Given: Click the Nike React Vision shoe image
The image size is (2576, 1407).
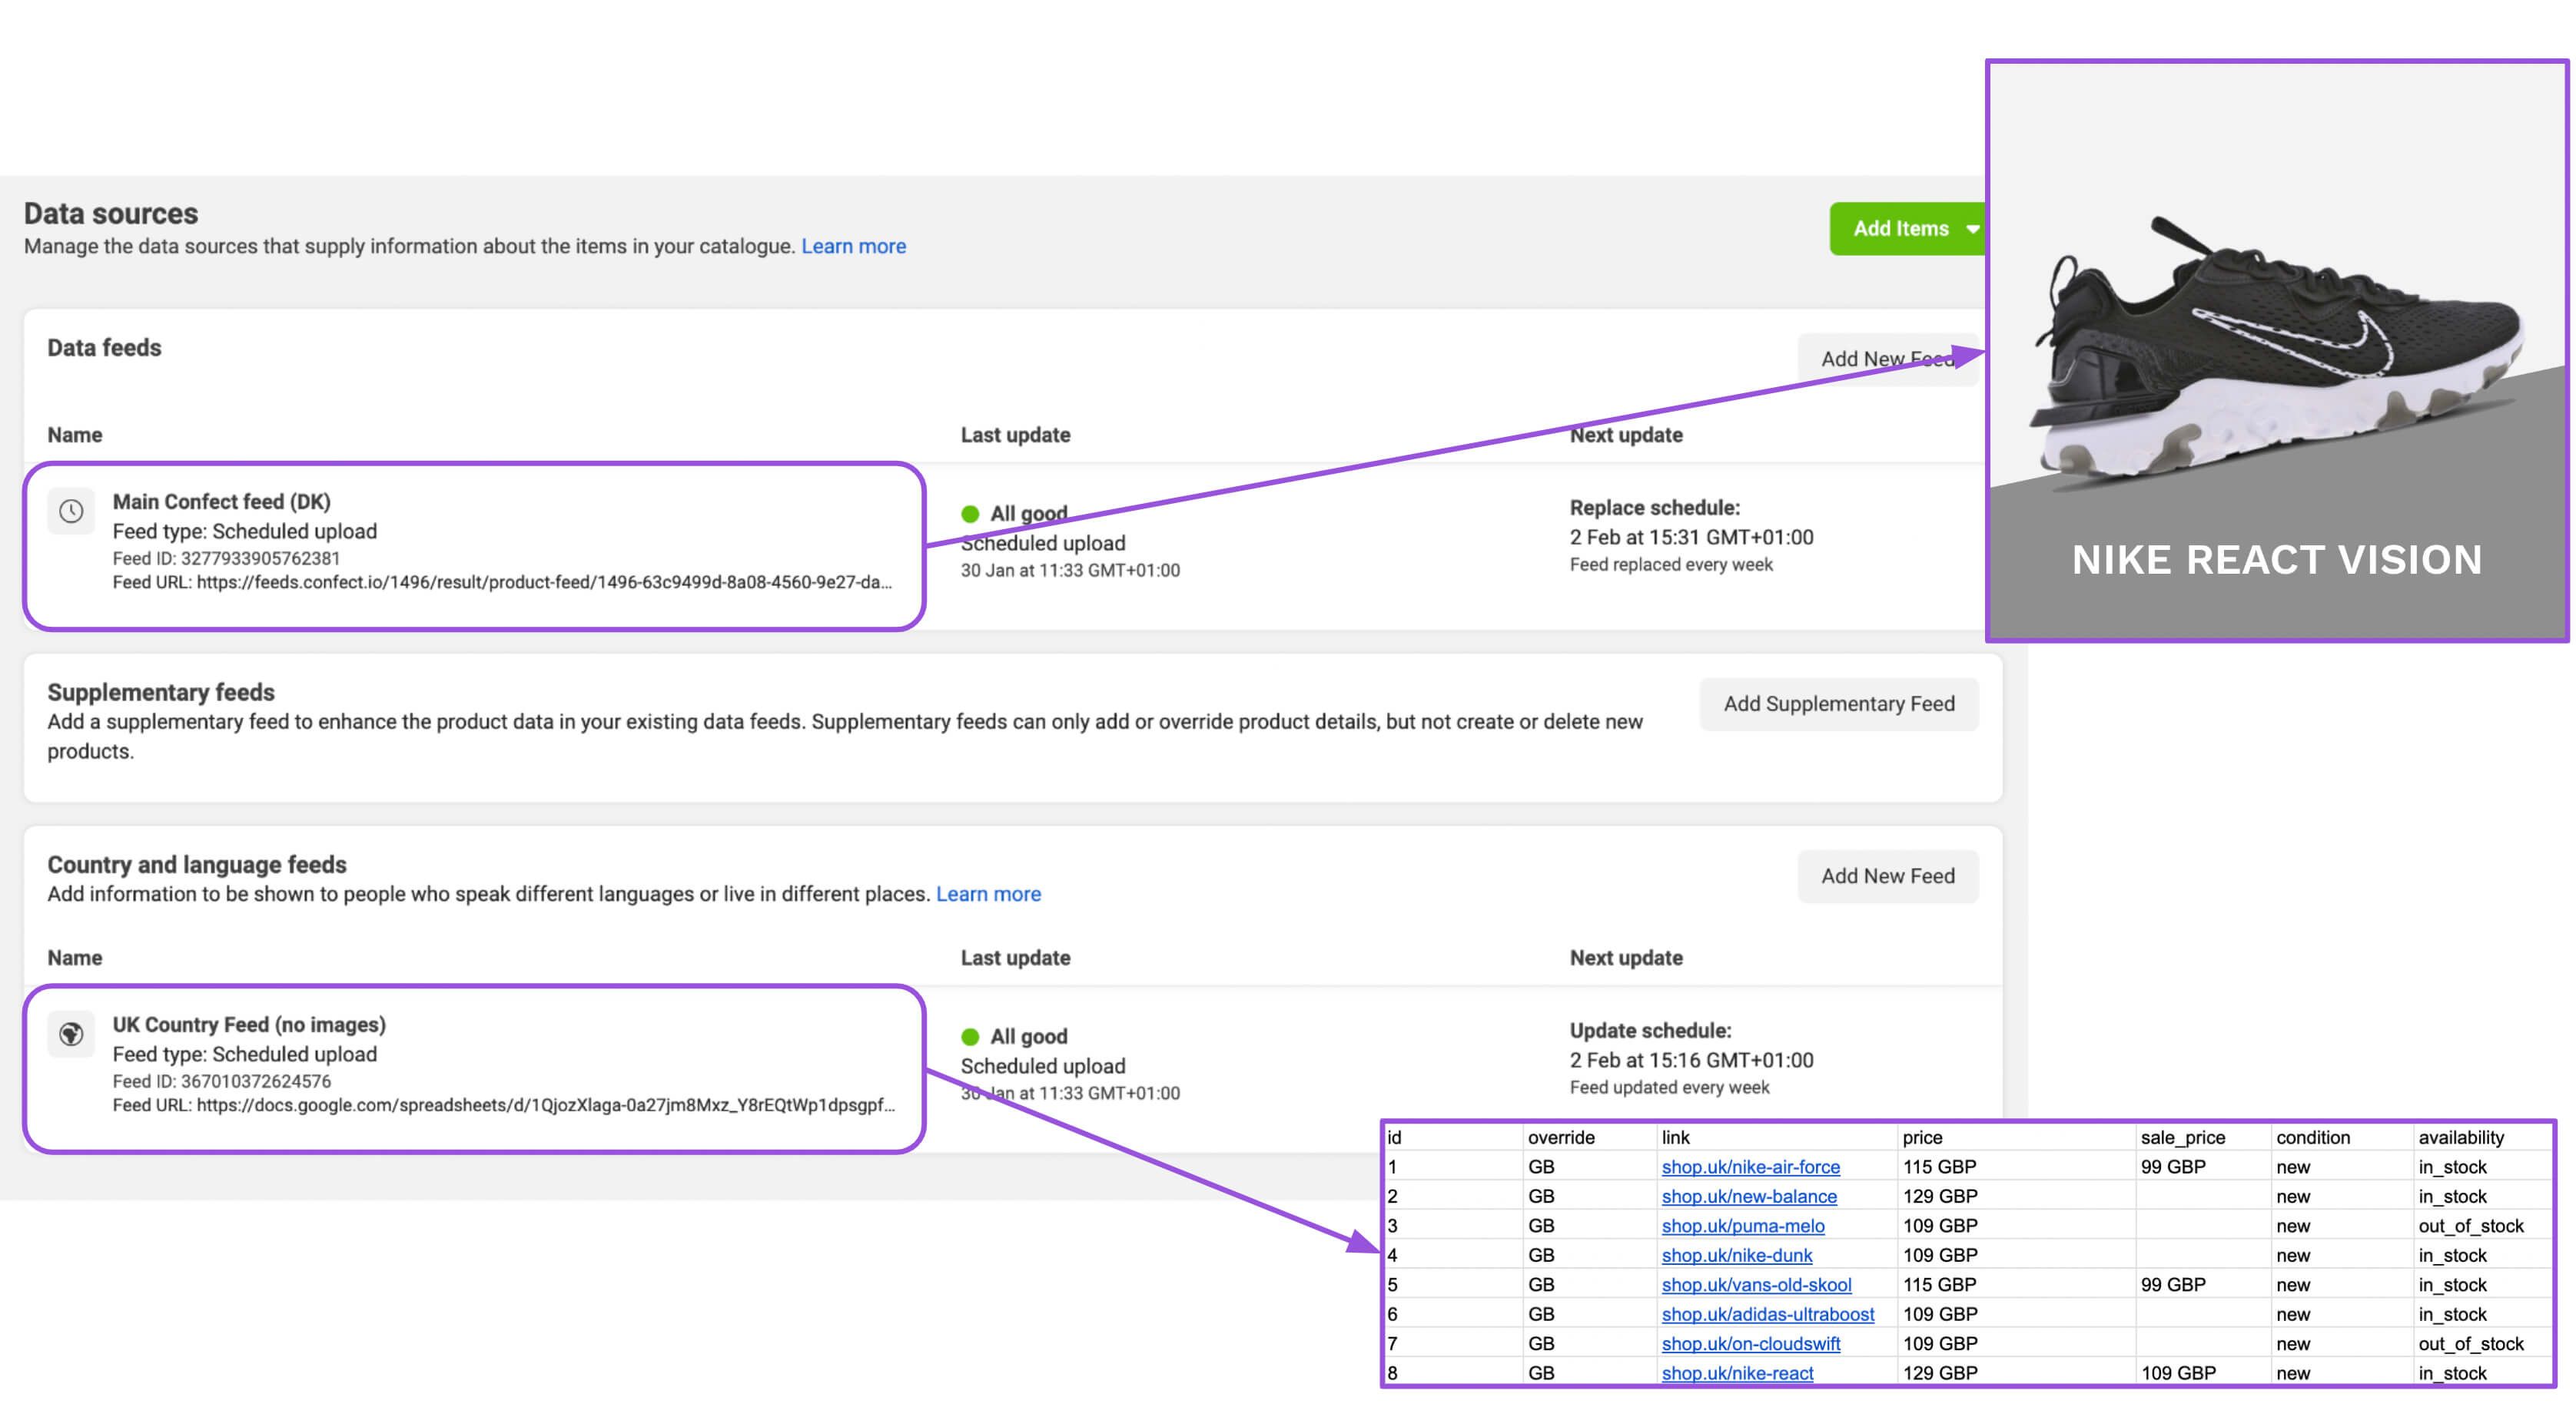Looking at the screenshot, I should (2277, 349).
